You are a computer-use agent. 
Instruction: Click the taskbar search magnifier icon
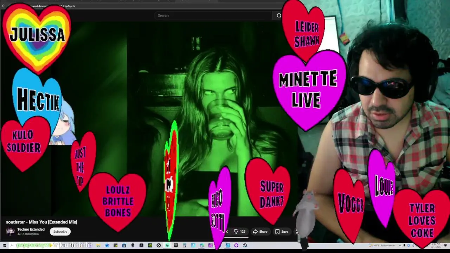point(12,245)
